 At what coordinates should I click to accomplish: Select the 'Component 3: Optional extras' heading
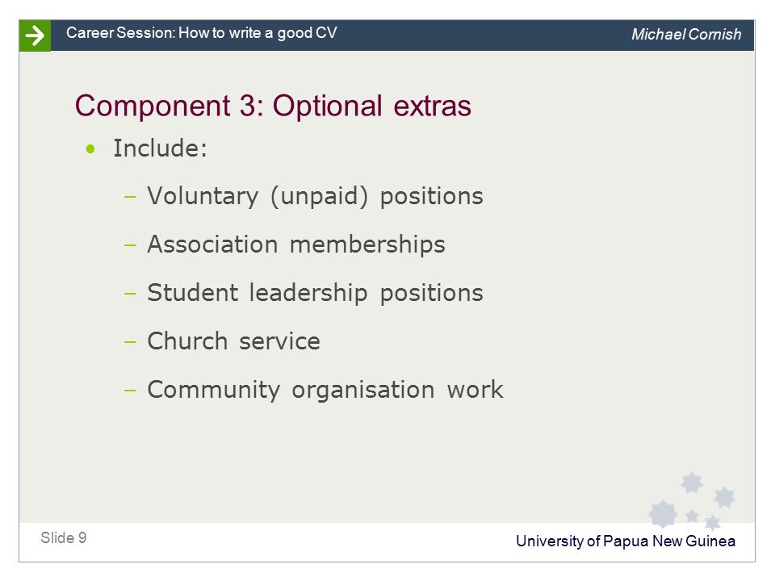point(273,107)
